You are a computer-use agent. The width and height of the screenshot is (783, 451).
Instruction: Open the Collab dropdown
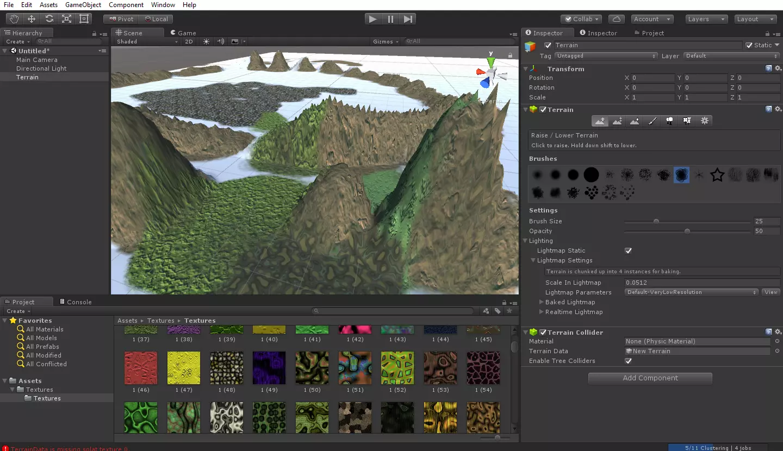pos(581,19)
